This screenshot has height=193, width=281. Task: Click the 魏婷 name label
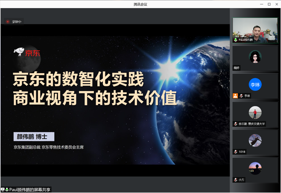(x=236, y=68)
